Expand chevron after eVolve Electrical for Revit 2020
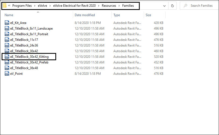Viewport: 219px width, 135px height. click(x=99, y=6)
